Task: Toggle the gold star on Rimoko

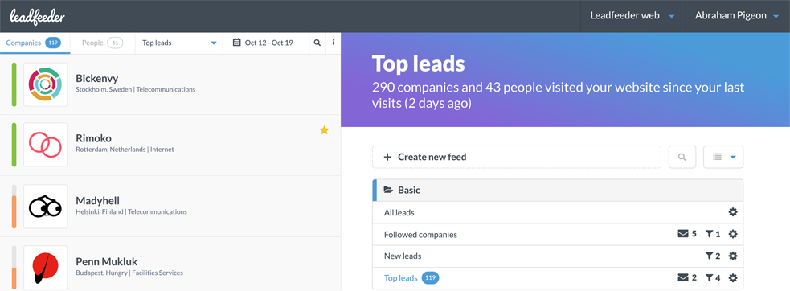Action: tap(325, 130)
